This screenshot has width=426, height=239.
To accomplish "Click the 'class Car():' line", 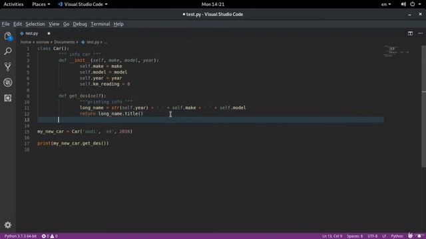I will pyautogui.click(x=53, y=48).
